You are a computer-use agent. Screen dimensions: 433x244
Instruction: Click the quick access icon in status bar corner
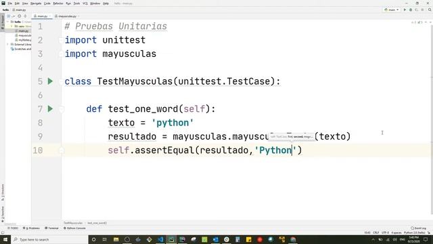click(x=3, y=233)
